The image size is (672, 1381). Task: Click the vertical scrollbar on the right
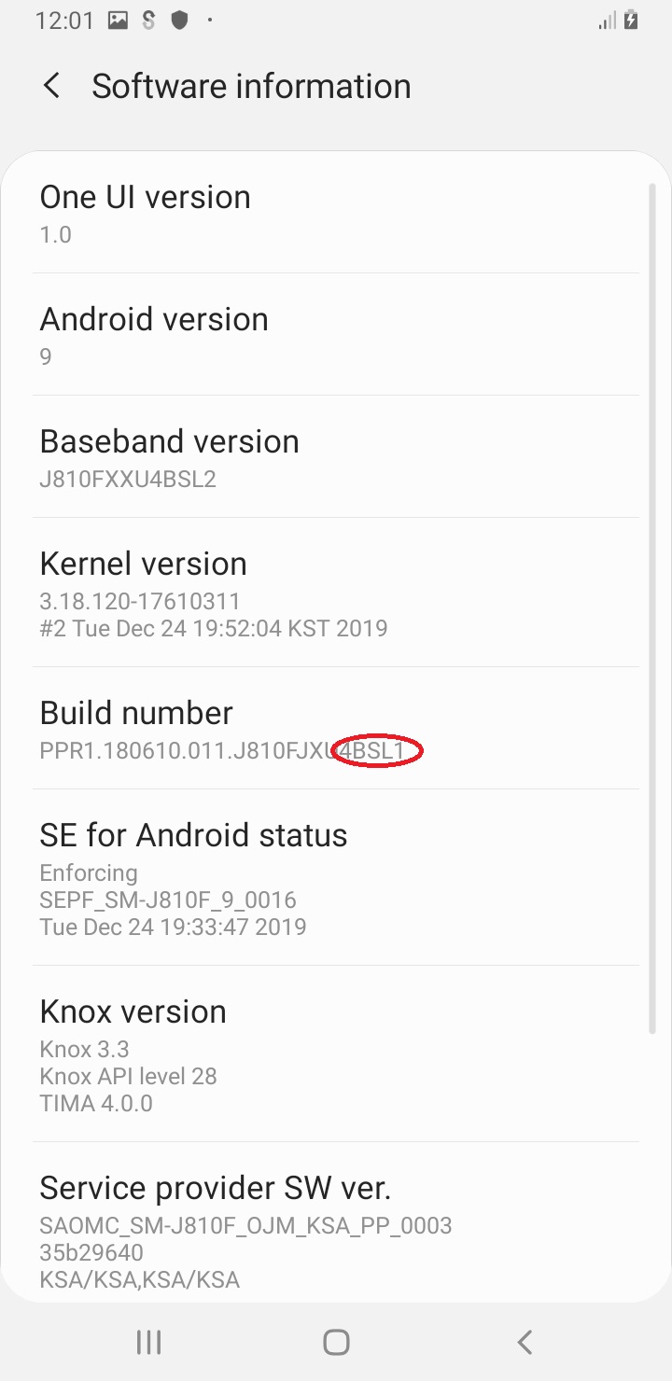(x=652, y=608)
